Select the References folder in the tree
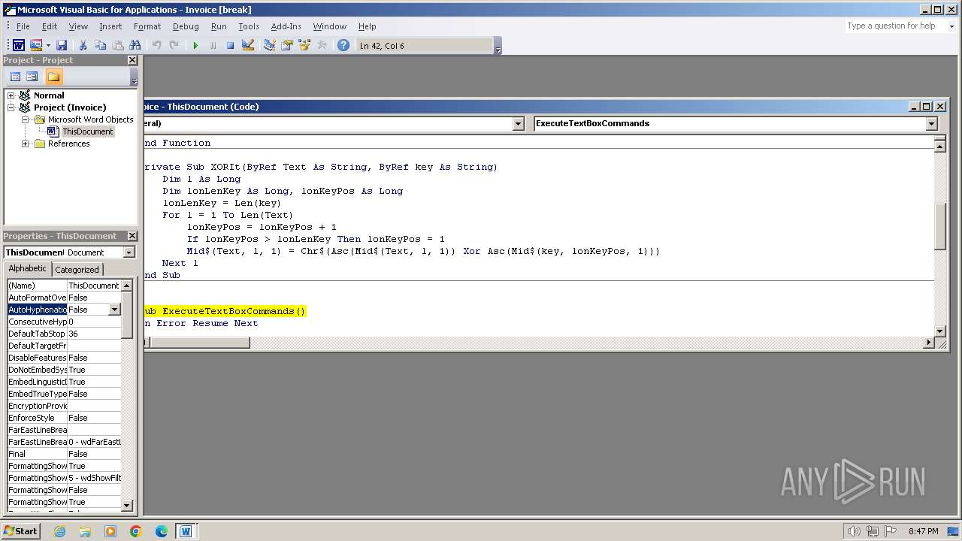 (68, 144)
